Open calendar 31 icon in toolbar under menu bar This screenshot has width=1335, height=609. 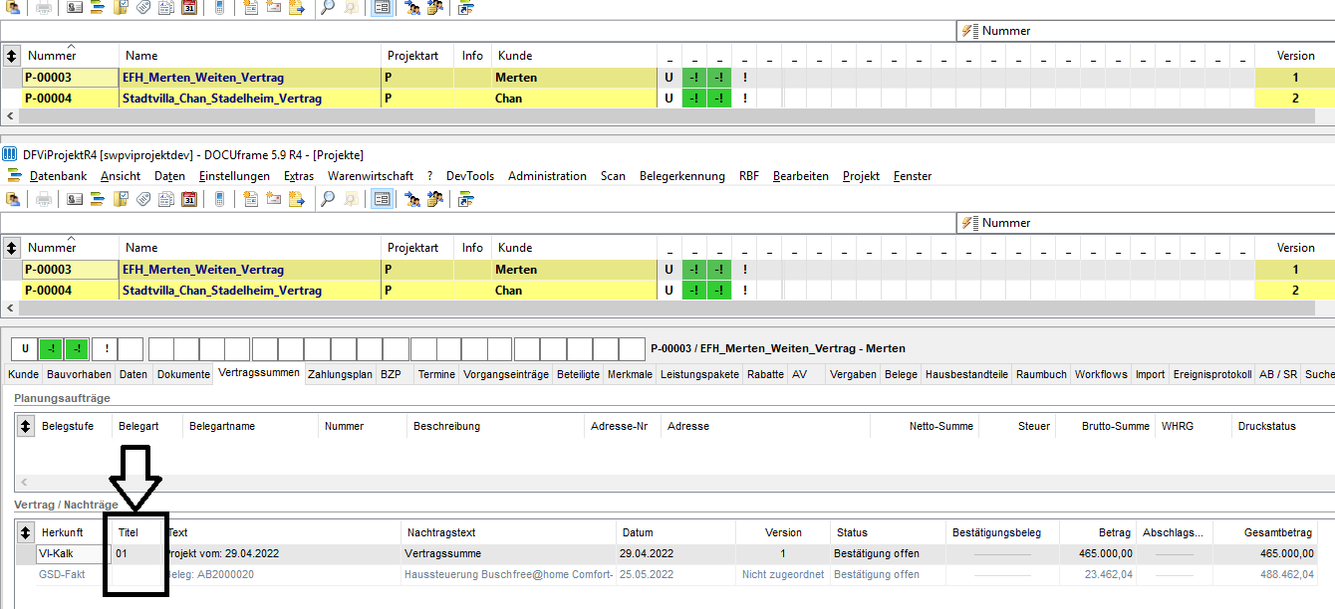189,199
